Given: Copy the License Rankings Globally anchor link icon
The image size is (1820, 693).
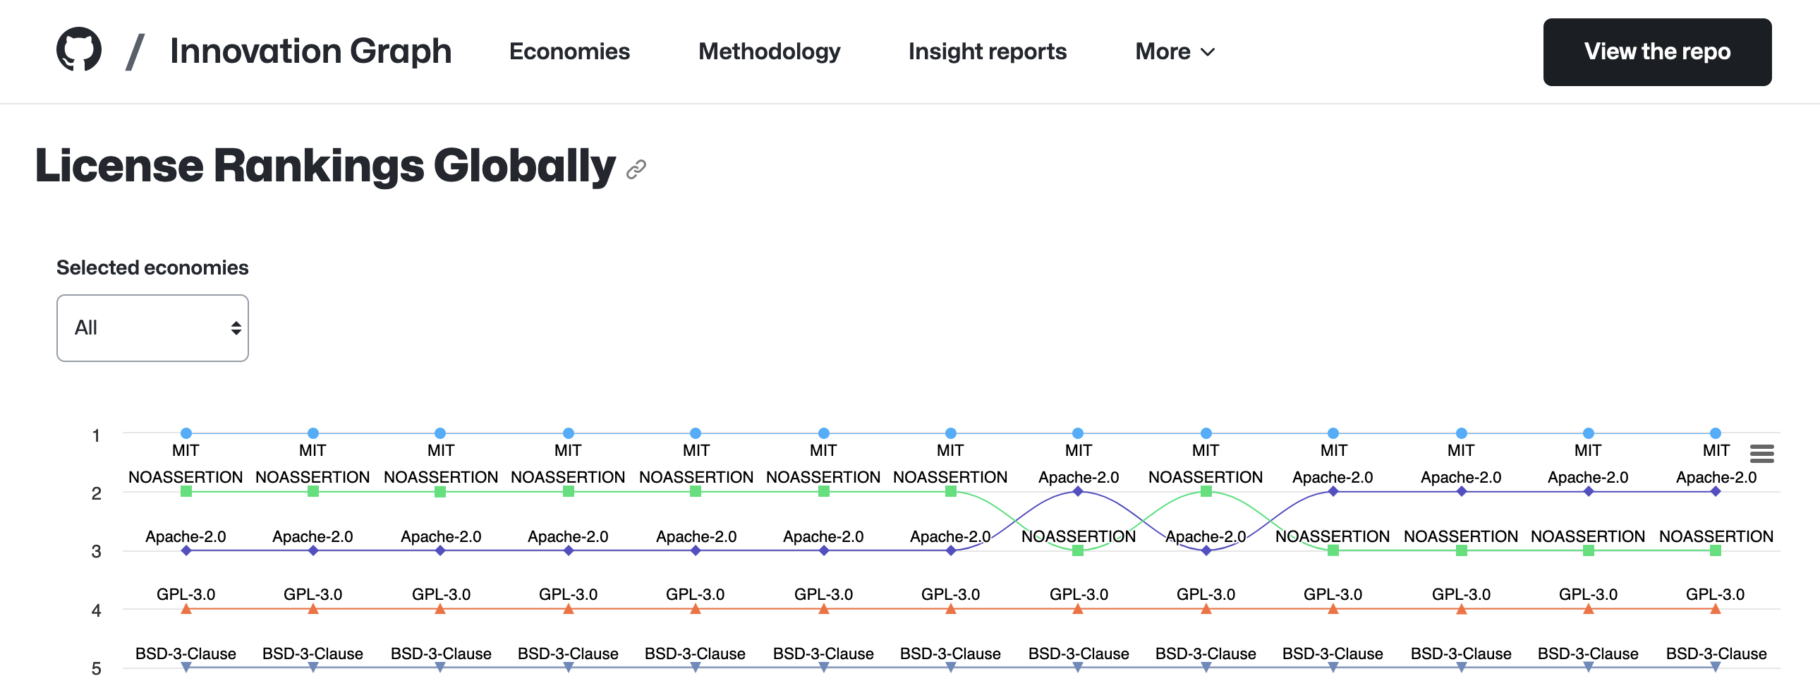Looking at the screenshot, I should tap(636, 169).
